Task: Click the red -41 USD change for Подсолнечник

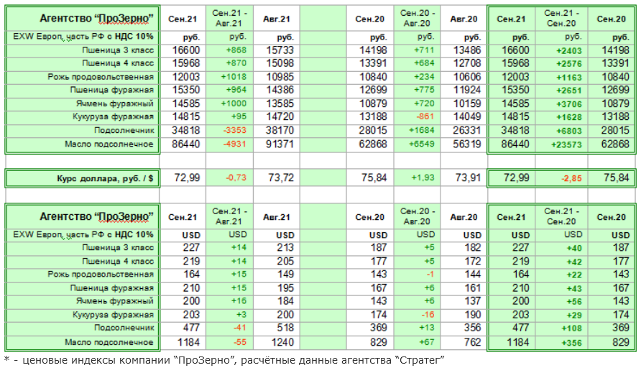Action: [x=240, y=328]
